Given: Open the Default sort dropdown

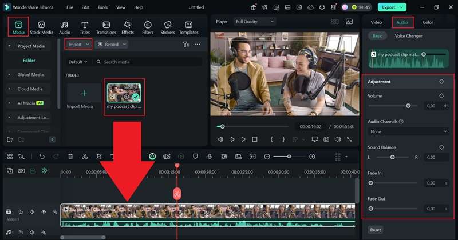Looking at the screenshot, I should [x=78, y=62].
